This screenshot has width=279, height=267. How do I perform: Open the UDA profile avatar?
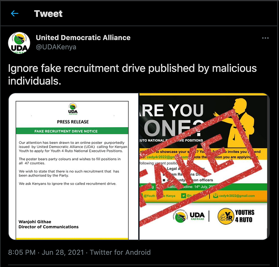(x=19, y=43)
